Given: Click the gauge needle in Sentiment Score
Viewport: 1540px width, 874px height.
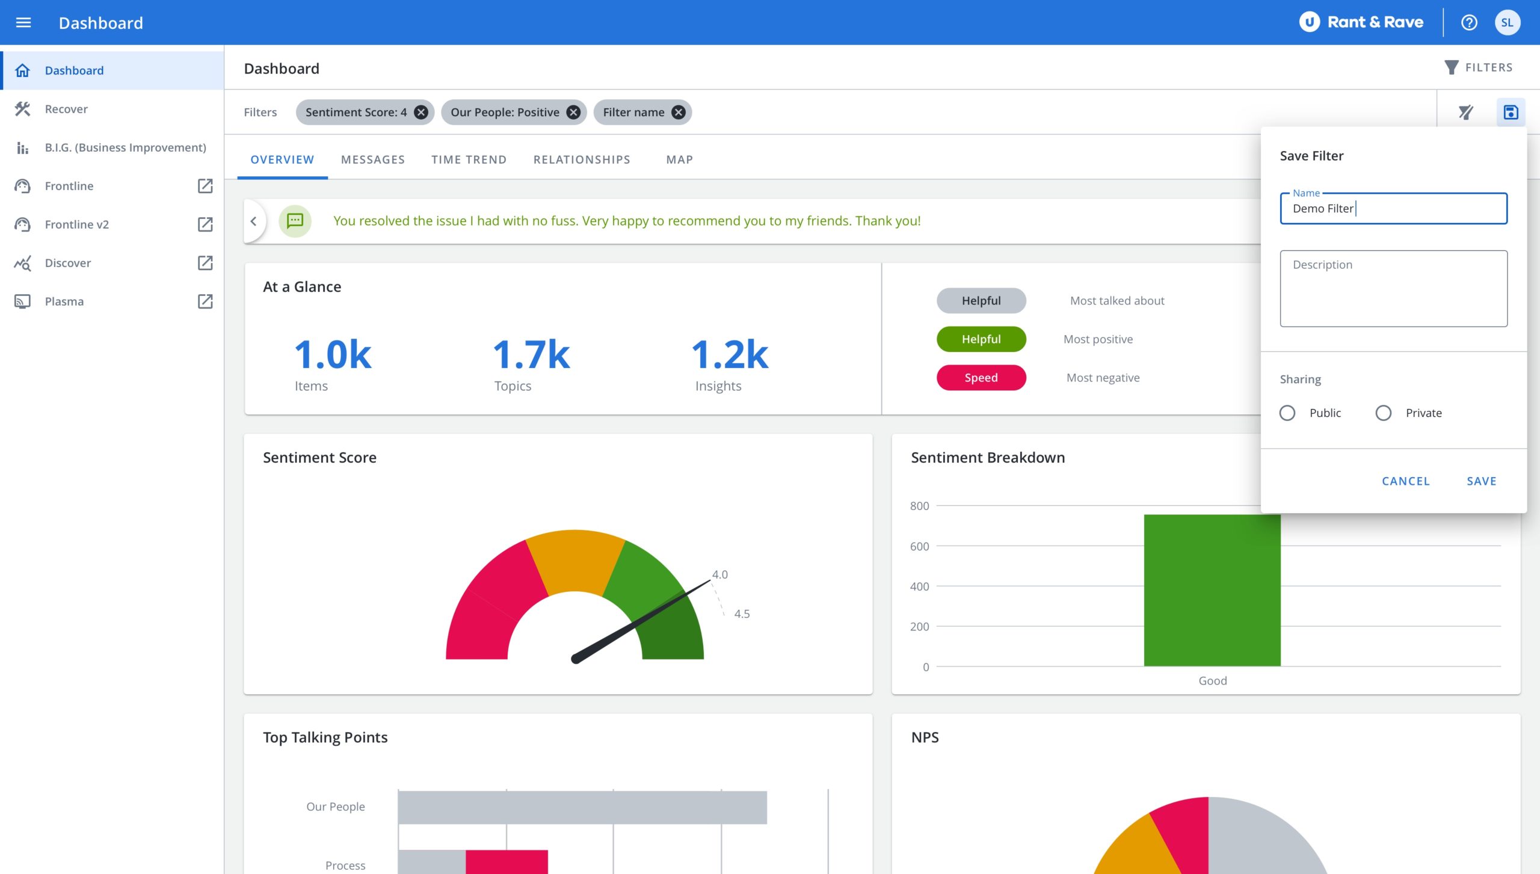Looking at the screenshot, I should pos(641,621).
